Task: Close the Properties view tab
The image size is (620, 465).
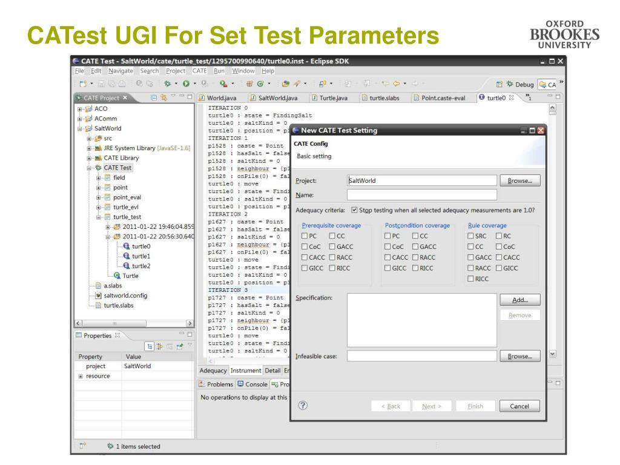Action: point(117,335)
